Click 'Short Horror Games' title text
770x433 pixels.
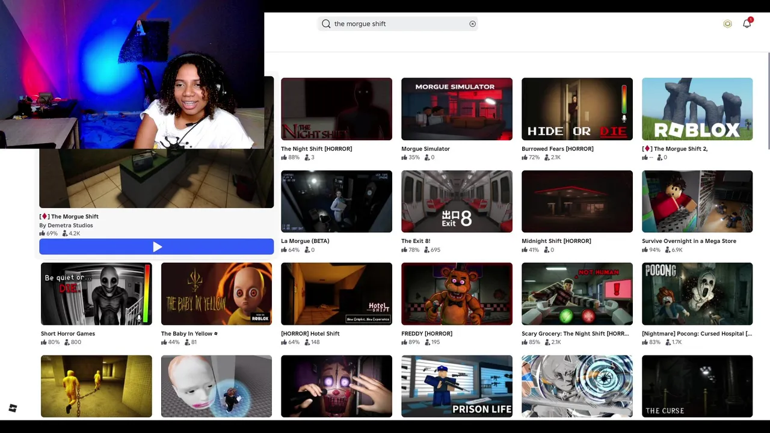pos(68,334)
